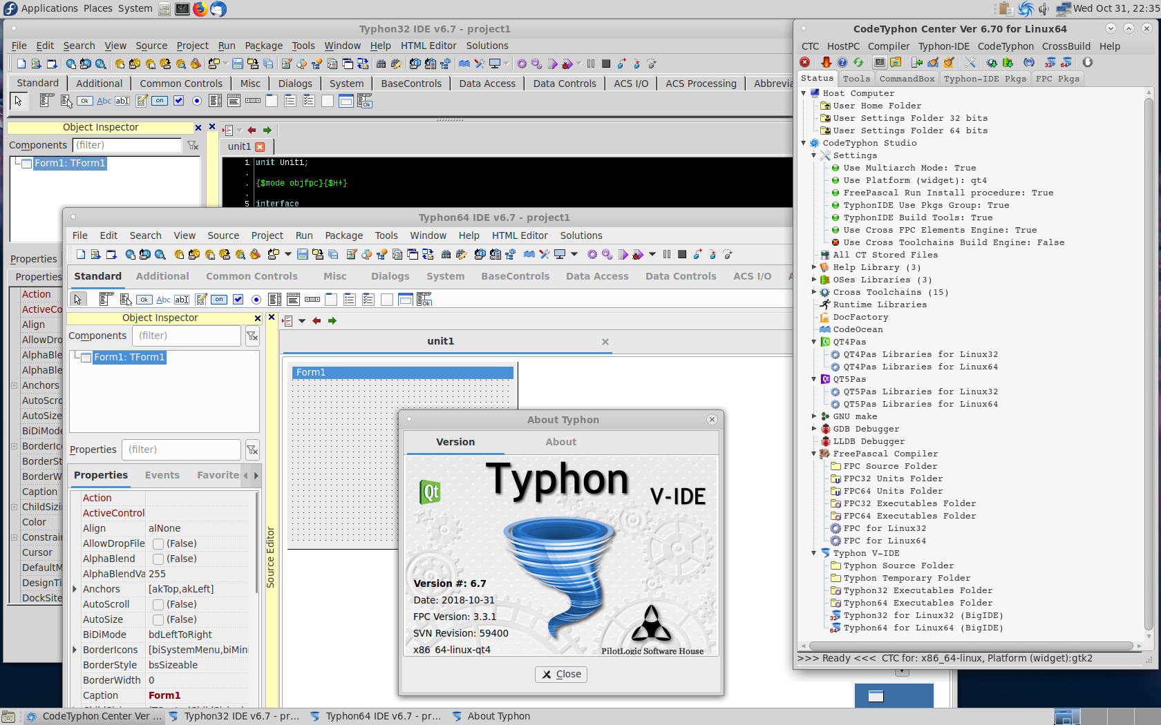Switch to the About tab in About Typhon
The width and height of the screenshot is (1161, 725).
pyautogui.click(x=561, y=442)
